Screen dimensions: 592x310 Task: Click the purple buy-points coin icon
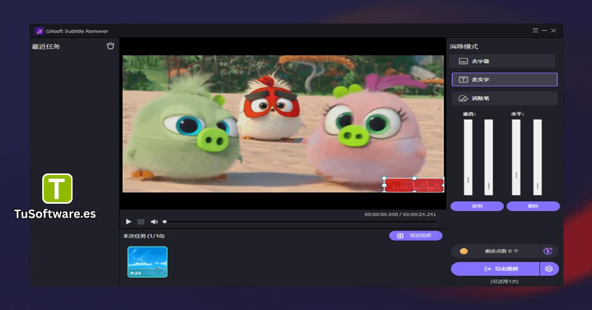548,251
